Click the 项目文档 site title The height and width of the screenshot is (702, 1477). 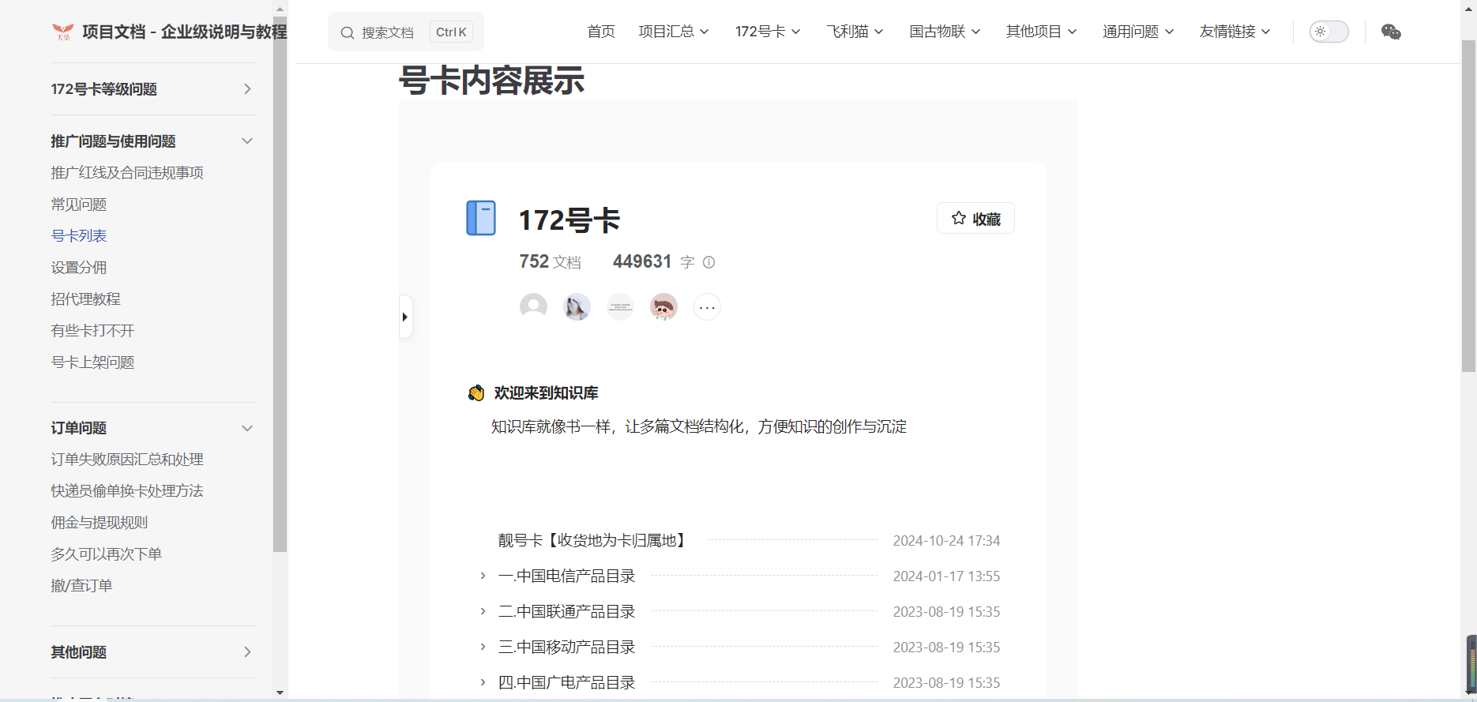[185, 32]
